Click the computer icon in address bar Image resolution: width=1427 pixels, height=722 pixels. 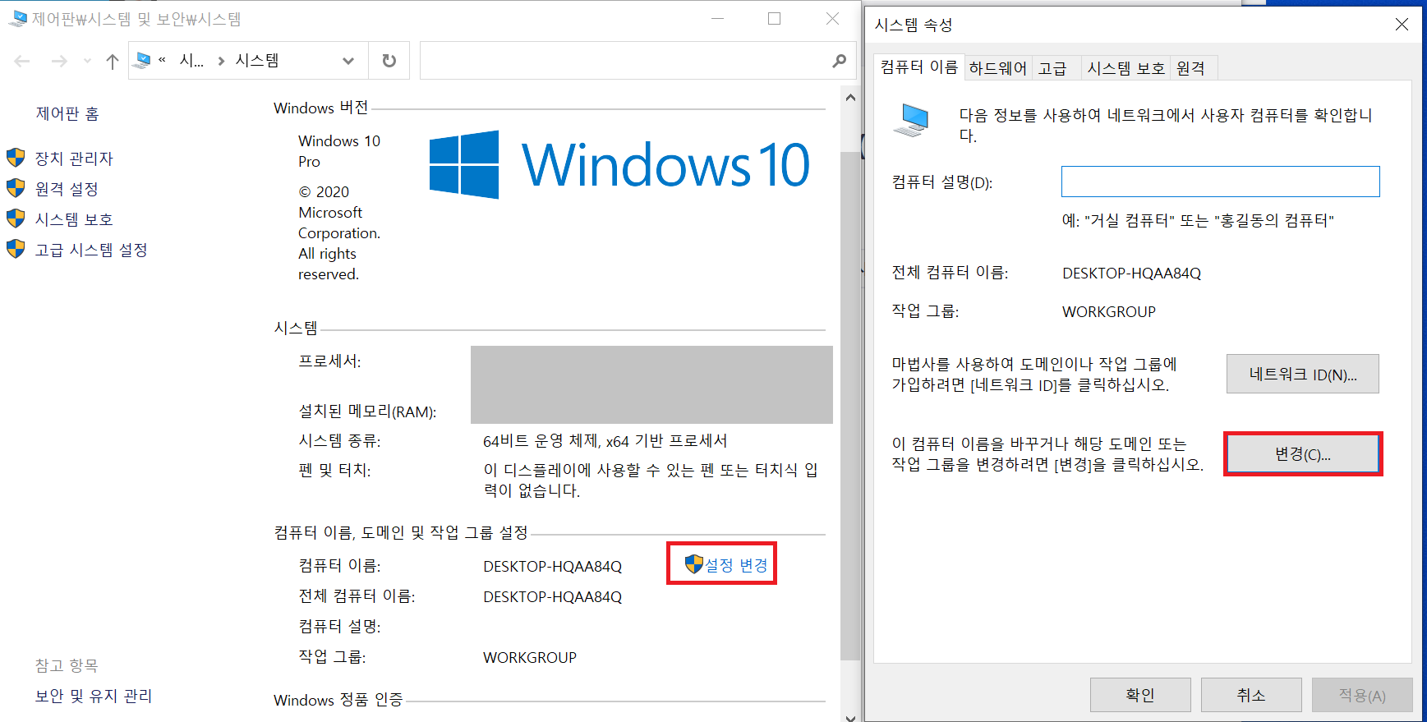142,60
